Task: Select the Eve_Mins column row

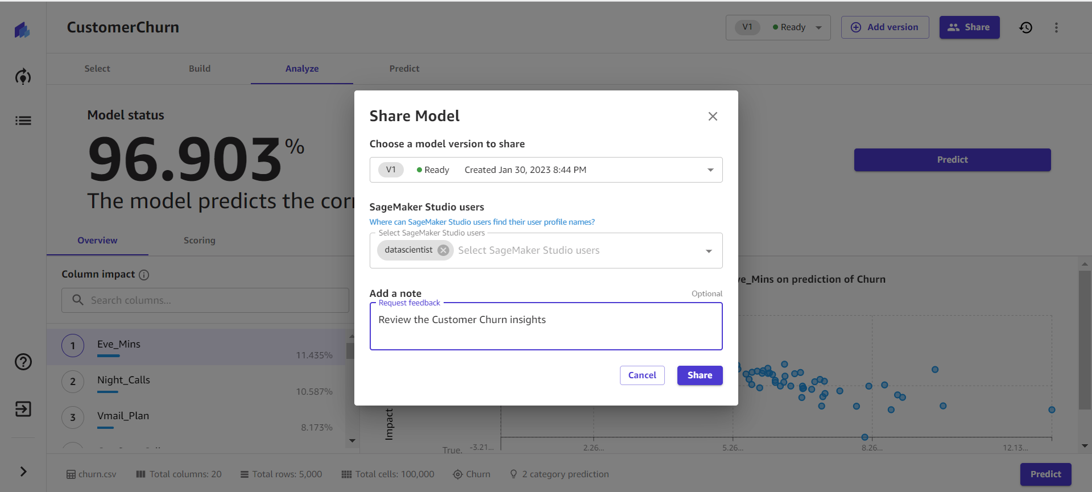Action: (196, 346)
